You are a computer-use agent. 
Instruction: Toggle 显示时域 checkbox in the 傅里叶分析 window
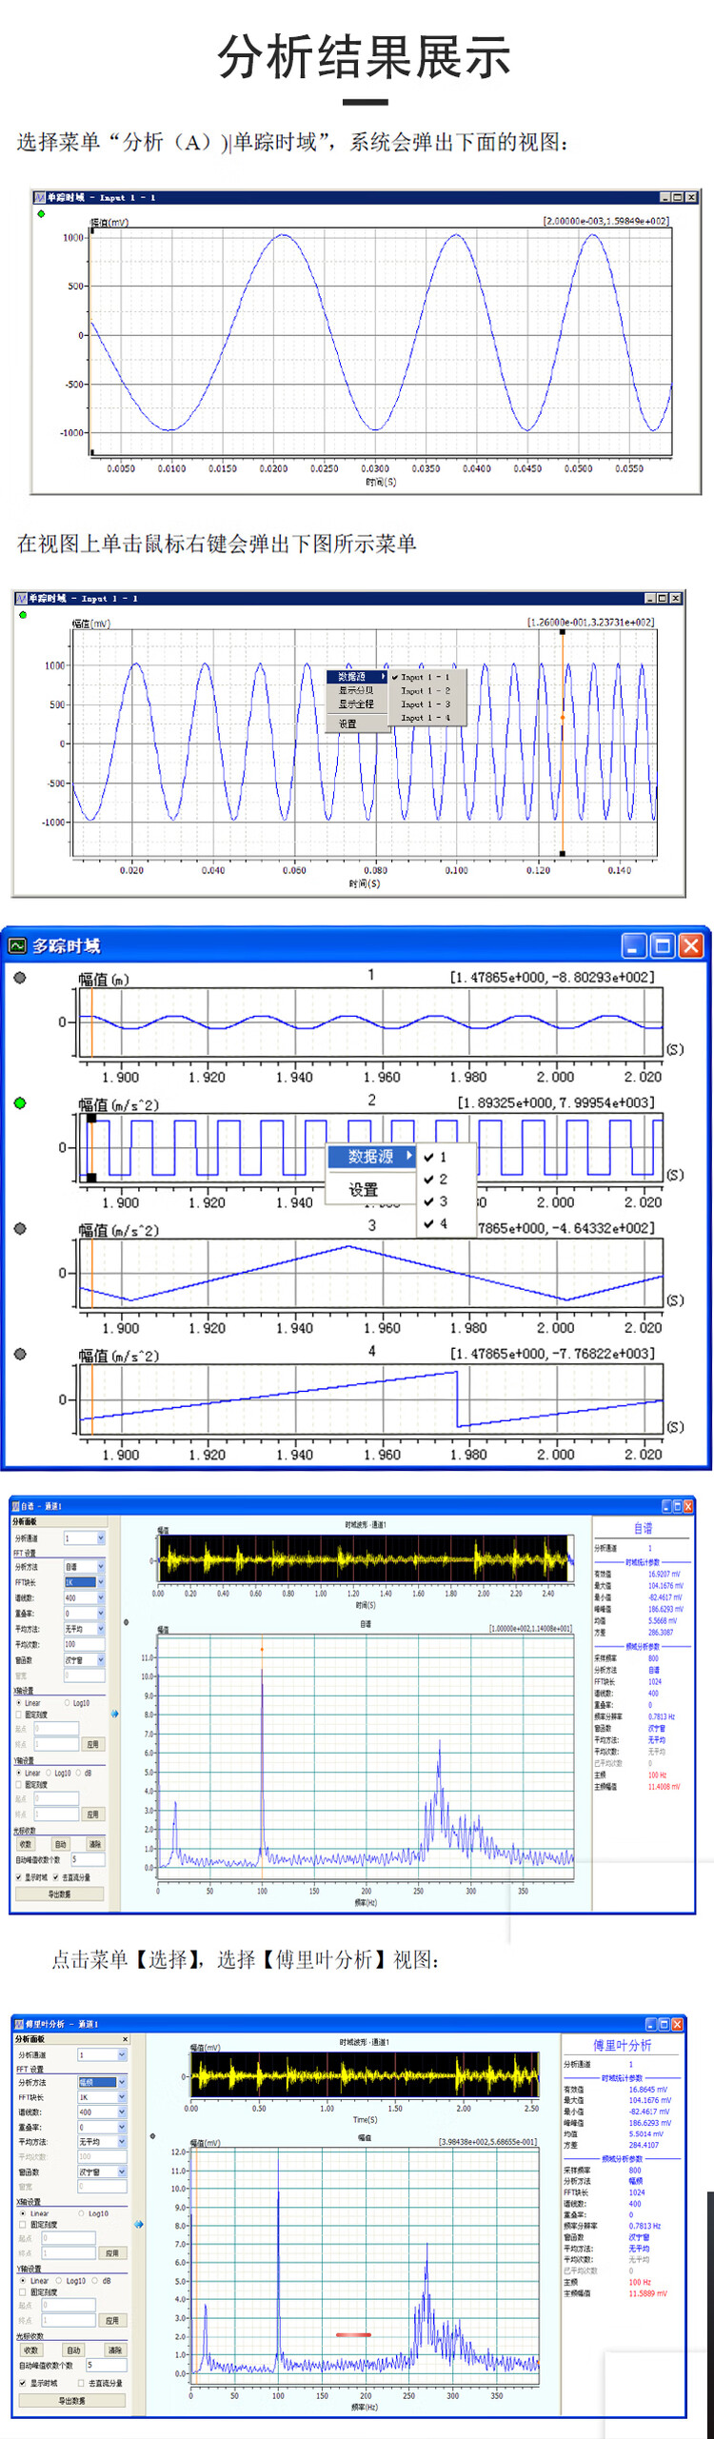22,2383
